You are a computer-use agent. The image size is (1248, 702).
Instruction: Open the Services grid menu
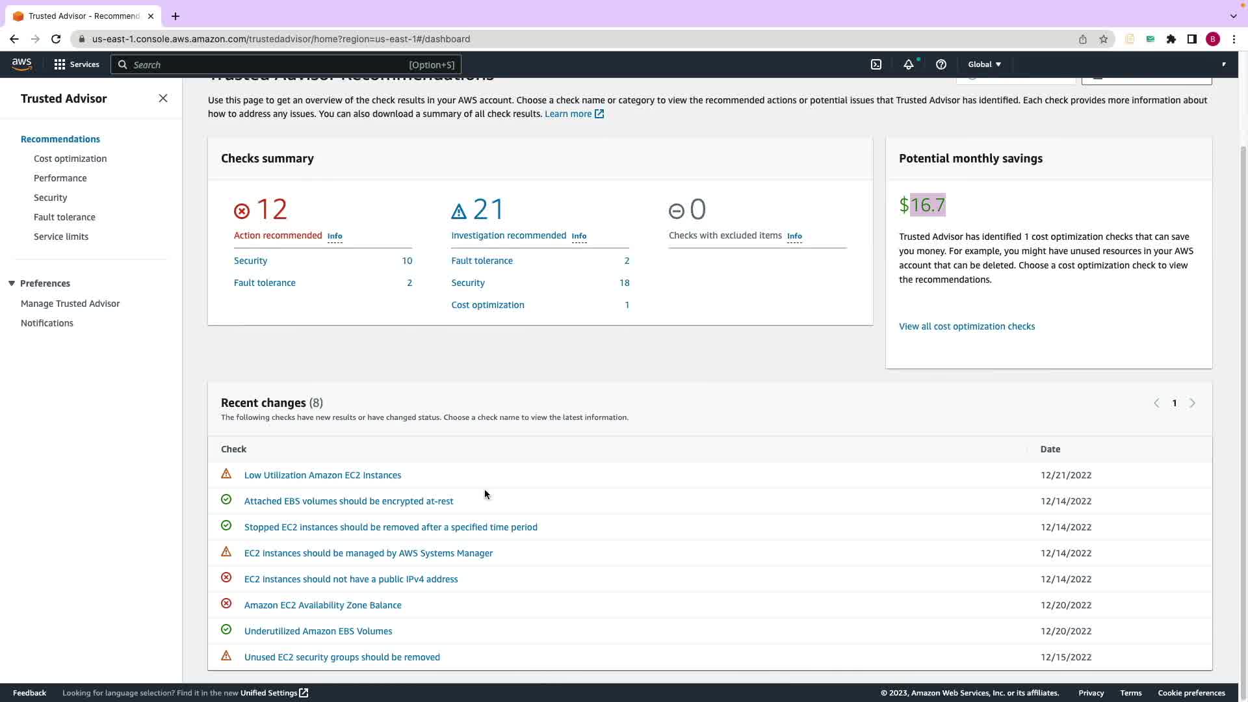(60, 64)
